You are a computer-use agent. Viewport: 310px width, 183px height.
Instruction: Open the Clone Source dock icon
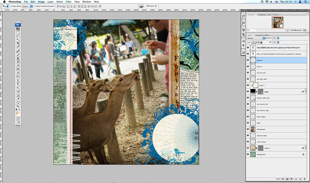[244, 34]
